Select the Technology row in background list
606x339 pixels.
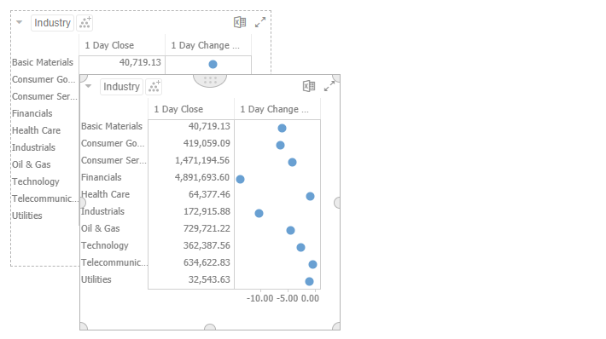click(x=36, y=181)
